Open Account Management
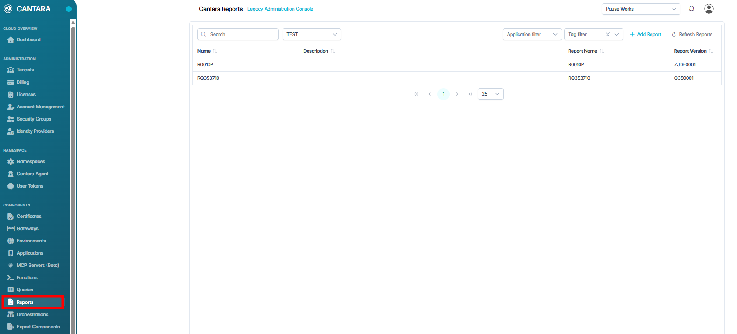The height and width of the screenshot is (334, 737). click(x=35, y=107)
